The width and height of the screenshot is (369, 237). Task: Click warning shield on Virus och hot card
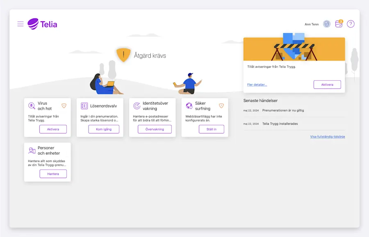coord(64,106)
